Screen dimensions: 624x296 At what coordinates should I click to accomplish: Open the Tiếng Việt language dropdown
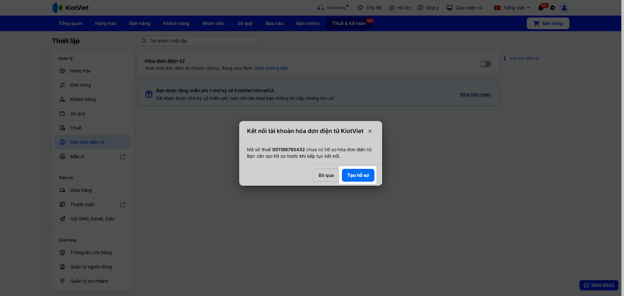pyautogui.click(x=512, y=8)
